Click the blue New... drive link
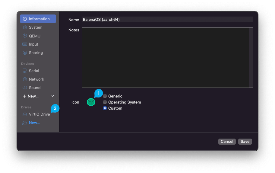 [x=34, y=123]
